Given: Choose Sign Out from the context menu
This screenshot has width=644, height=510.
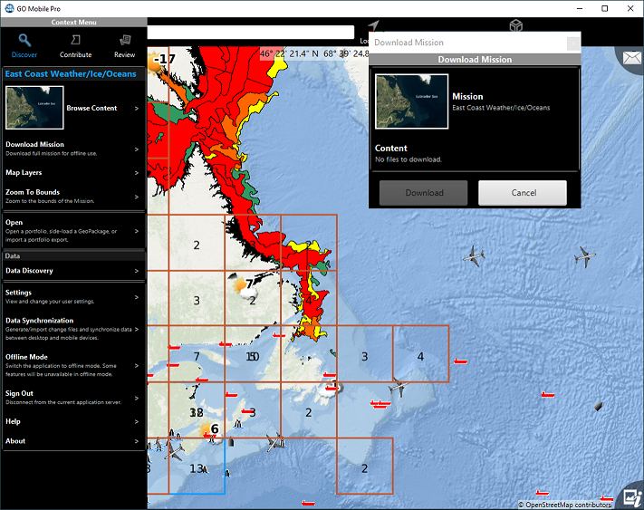Looking at the screenshot, I should (73, 397).
